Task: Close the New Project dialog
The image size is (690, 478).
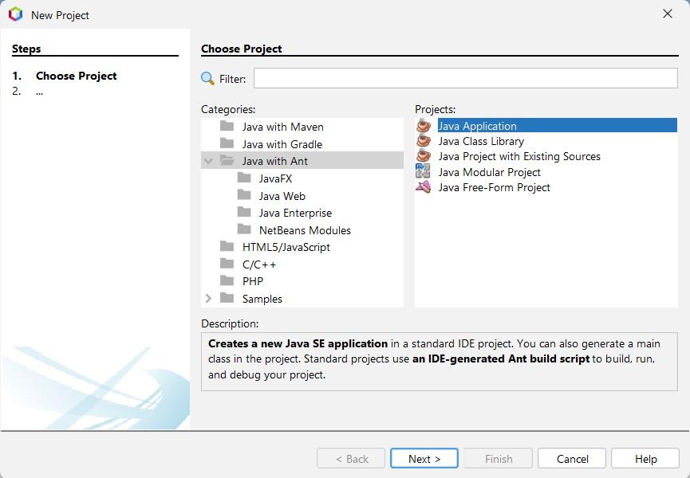Action: [668, 14]
